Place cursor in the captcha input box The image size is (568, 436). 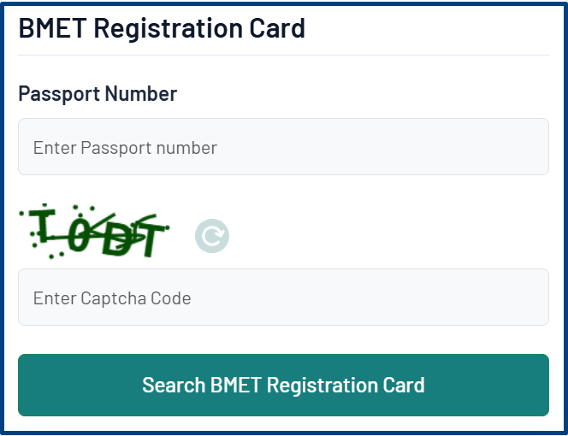click(283, 298)
